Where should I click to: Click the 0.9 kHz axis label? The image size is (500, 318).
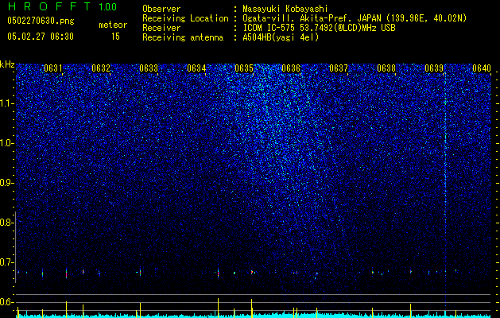click(x=7, y=183)
